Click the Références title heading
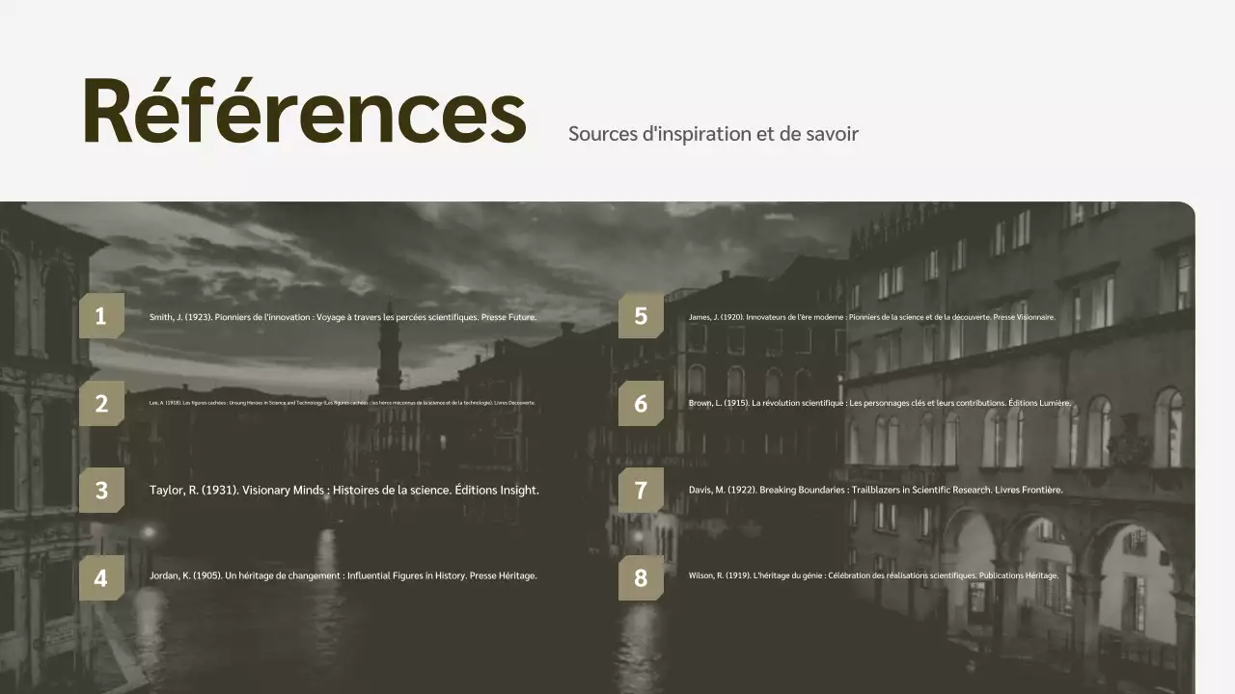This screenshot has width=1235, height=694. tap(304, 111)
